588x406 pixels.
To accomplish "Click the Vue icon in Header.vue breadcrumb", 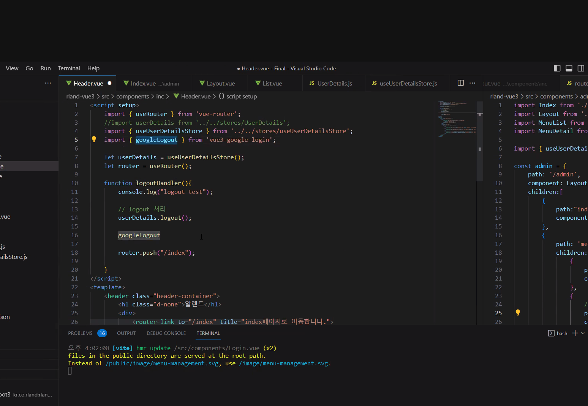I will click(176, 96).
